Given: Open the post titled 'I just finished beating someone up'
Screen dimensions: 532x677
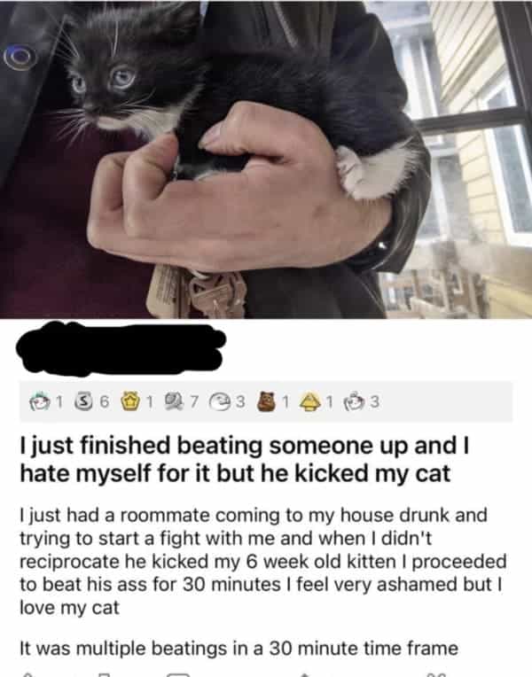Looking at the screenshot, I should (245, 460).
